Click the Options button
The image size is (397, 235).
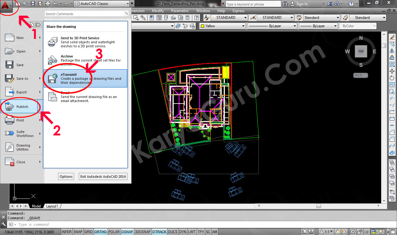click(66, 177)
